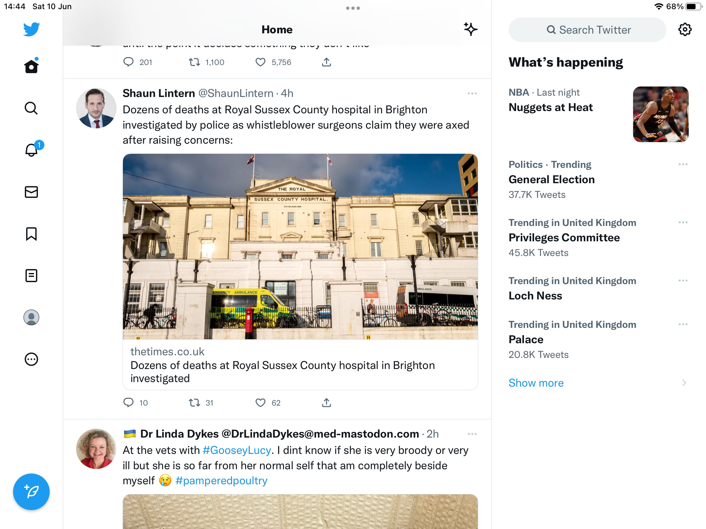
Task: Tap the battery status indicator
Action: pos(694,7)
